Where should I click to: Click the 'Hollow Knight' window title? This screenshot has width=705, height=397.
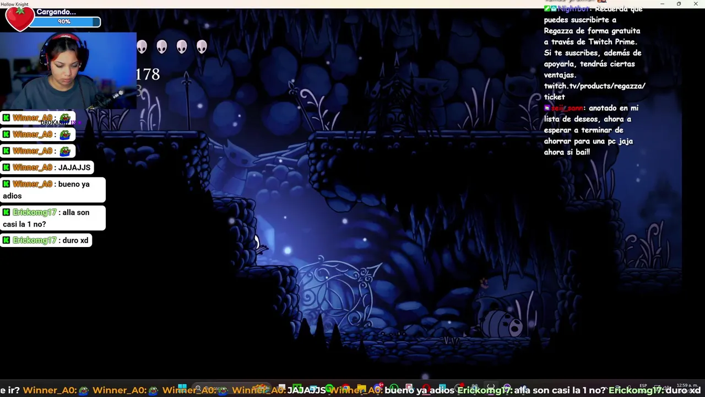tap(14, 4)
